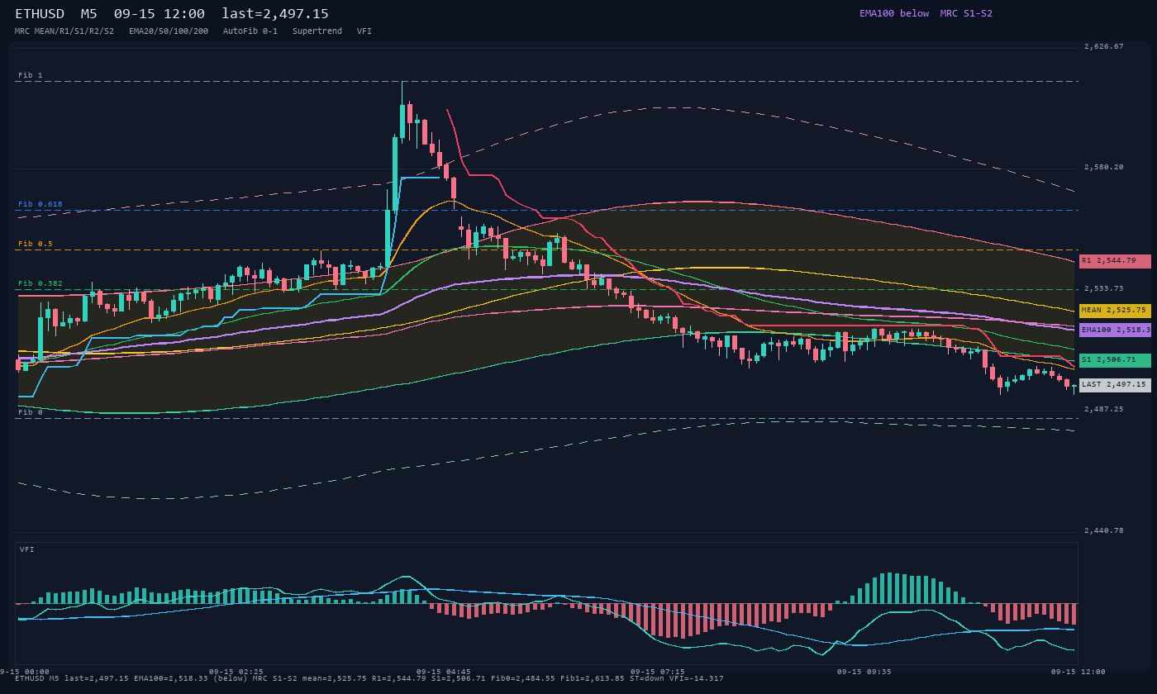Click the 'Fib 0.382' level label

[x=40, y=283]
